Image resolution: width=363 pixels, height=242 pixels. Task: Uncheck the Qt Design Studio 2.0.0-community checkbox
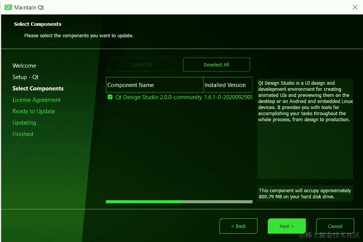click(x=110, y=97)
